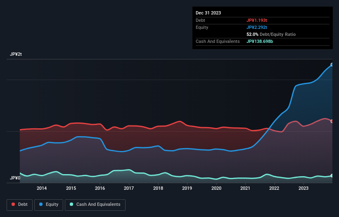The image size is (339, 217).
Task: Click the Cash And Equivalents tooltip label
Action: (x=218, y=41)
